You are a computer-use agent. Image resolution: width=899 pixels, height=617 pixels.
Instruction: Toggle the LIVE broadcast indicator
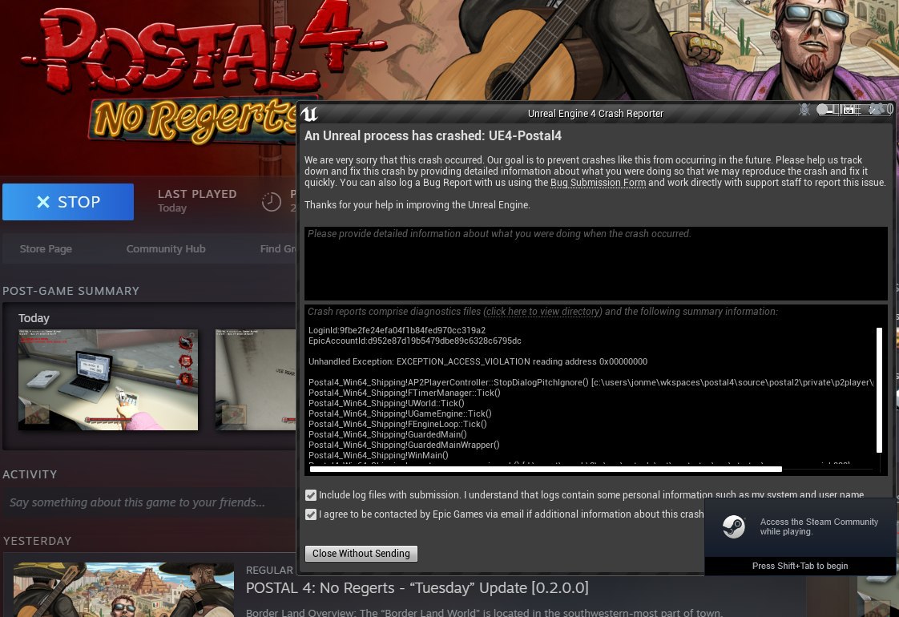click(x=840, y=110)
